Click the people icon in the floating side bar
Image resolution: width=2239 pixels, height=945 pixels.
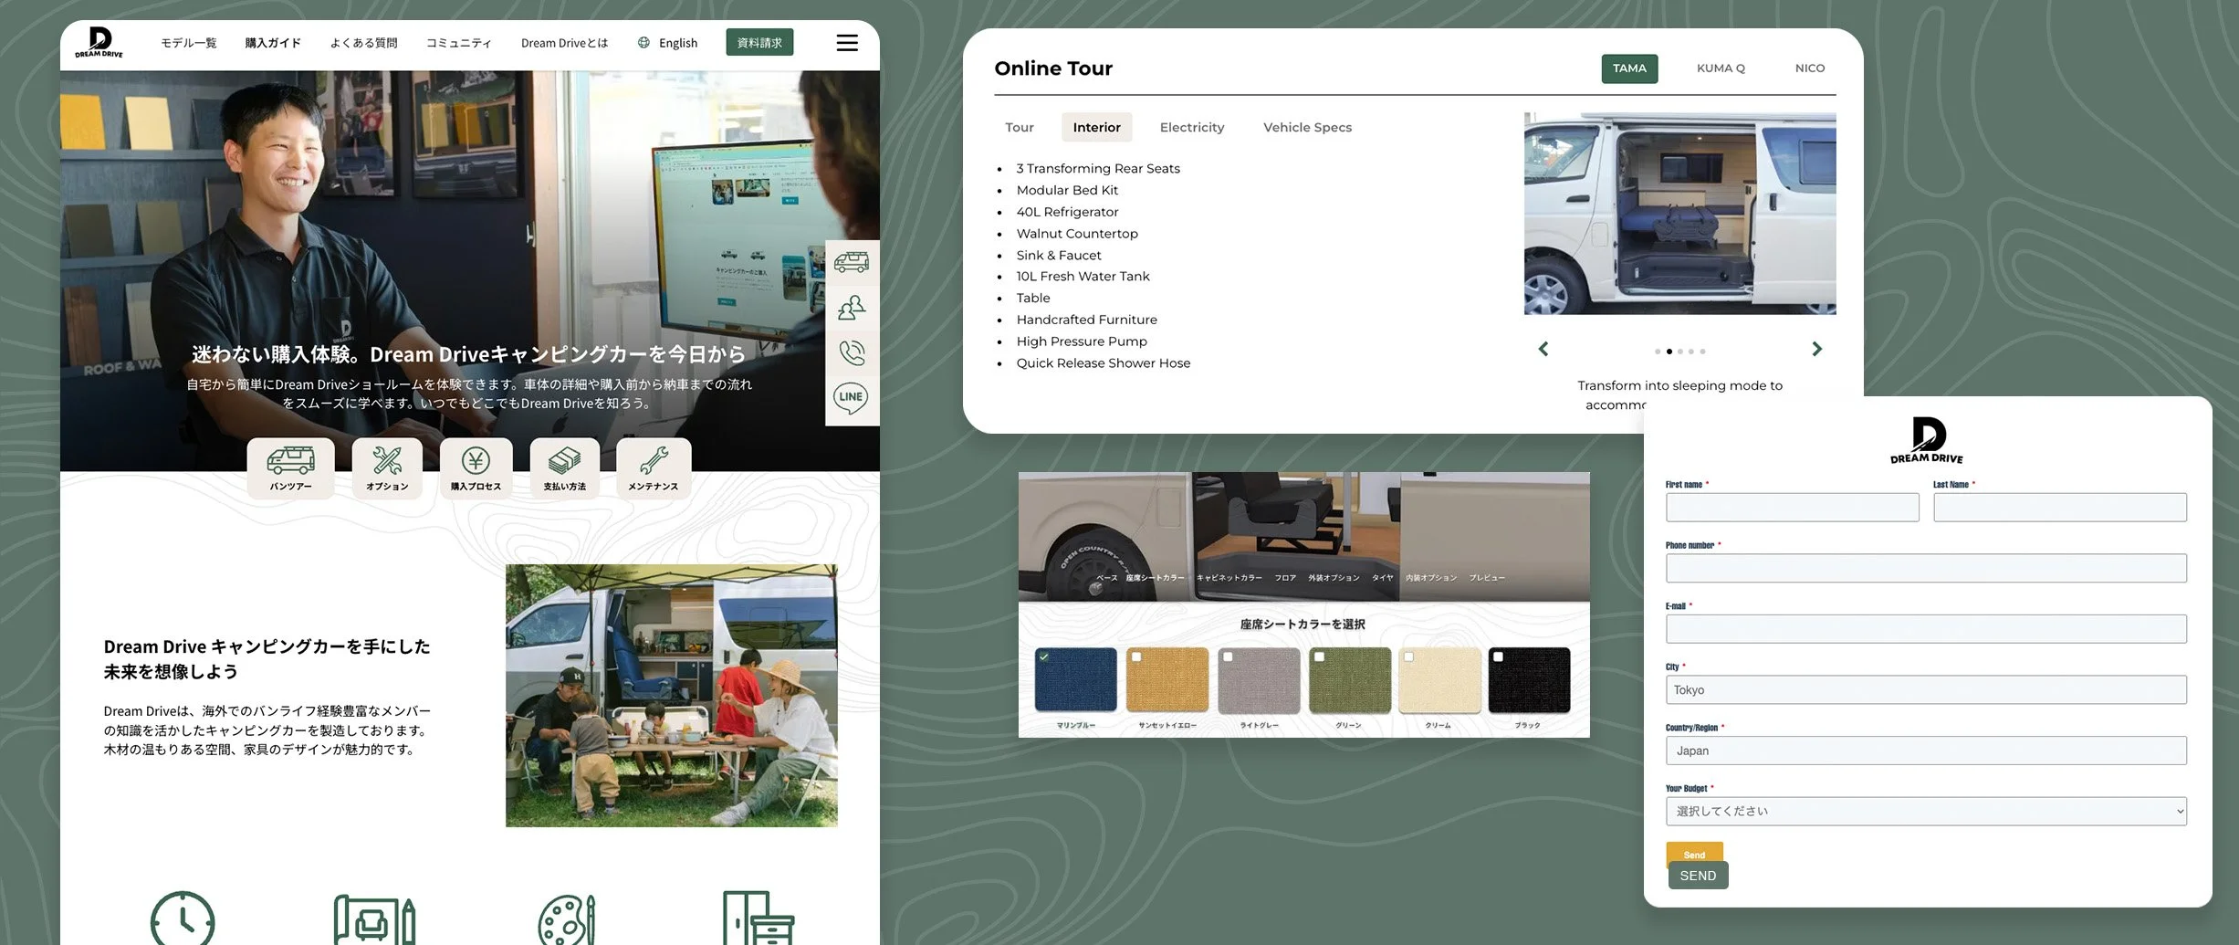(x=852, y=308)
